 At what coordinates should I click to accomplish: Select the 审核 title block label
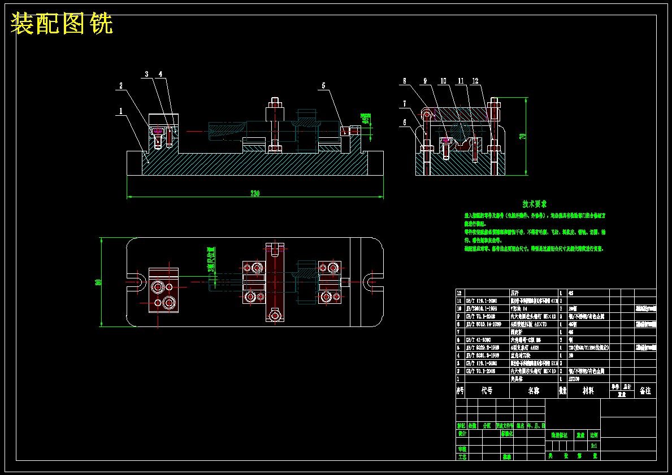tap(462, 449)
